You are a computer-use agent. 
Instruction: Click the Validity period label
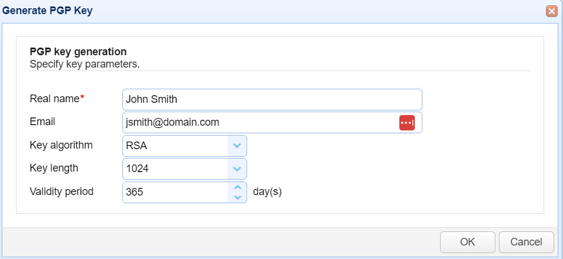61,191
